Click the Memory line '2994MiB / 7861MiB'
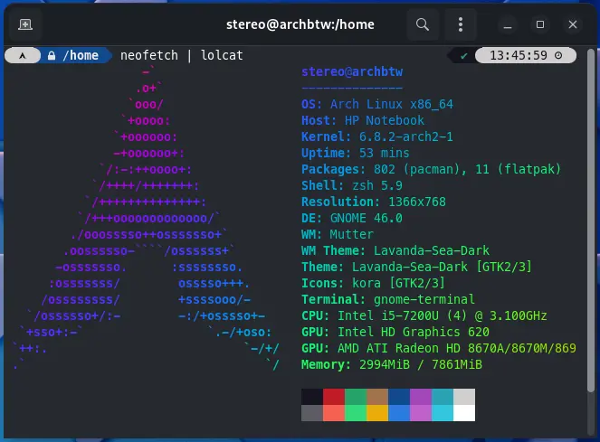 (392, 364)
